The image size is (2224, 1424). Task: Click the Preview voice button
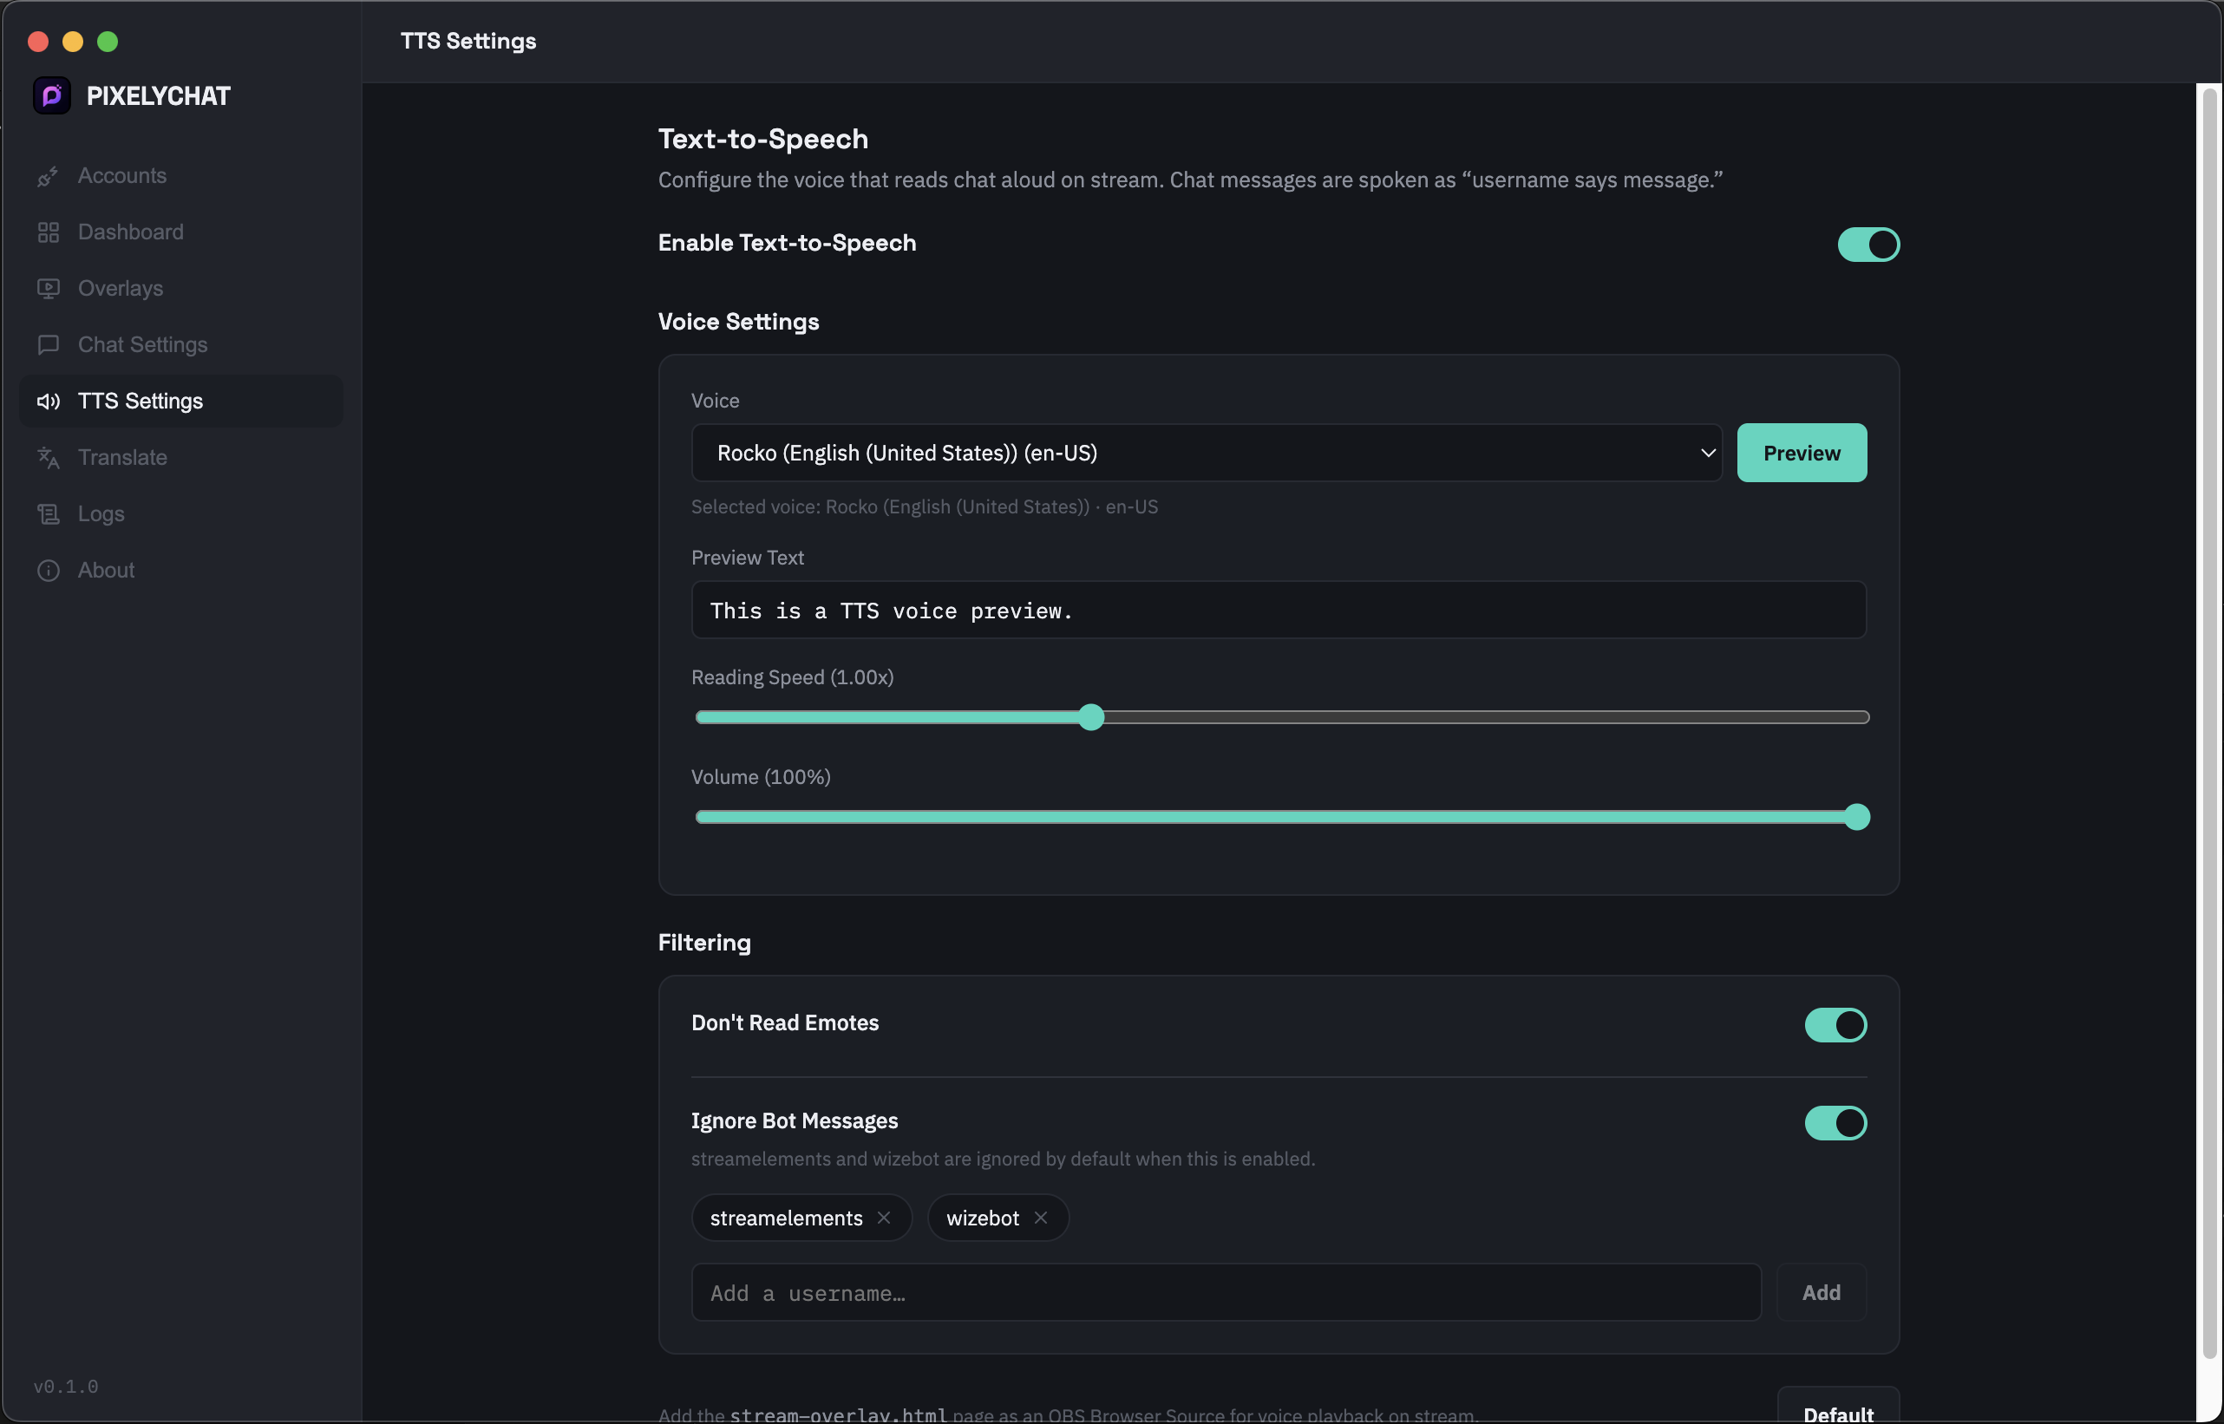tap(1802, 453)
